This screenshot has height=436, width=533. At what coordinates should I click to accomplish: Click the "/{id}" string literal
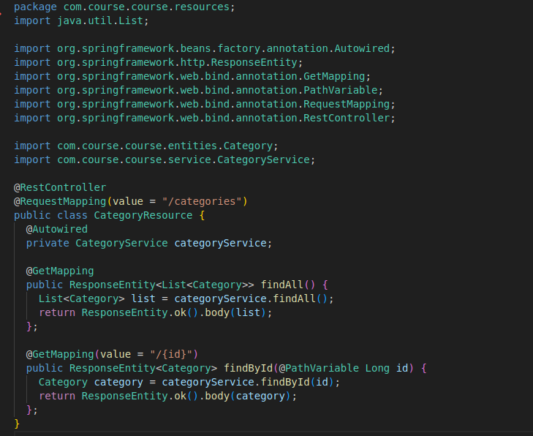(170, 354)
